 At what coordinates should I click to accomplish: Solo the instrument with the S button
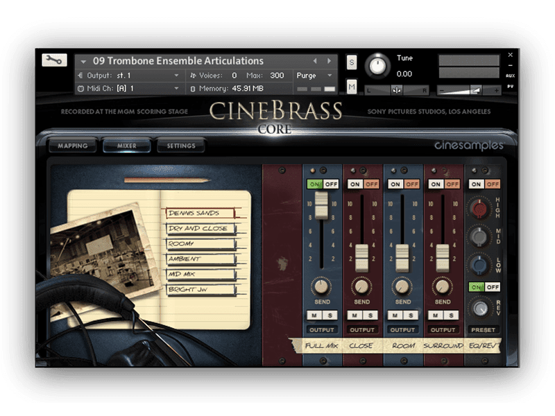[x=352, y=62]
